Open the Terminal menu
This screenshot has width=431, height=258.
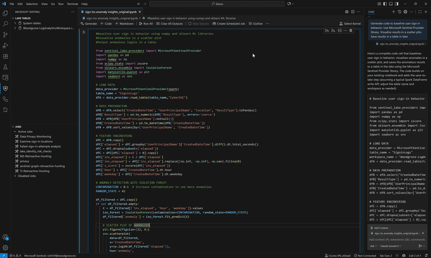(x=72, y=4)
